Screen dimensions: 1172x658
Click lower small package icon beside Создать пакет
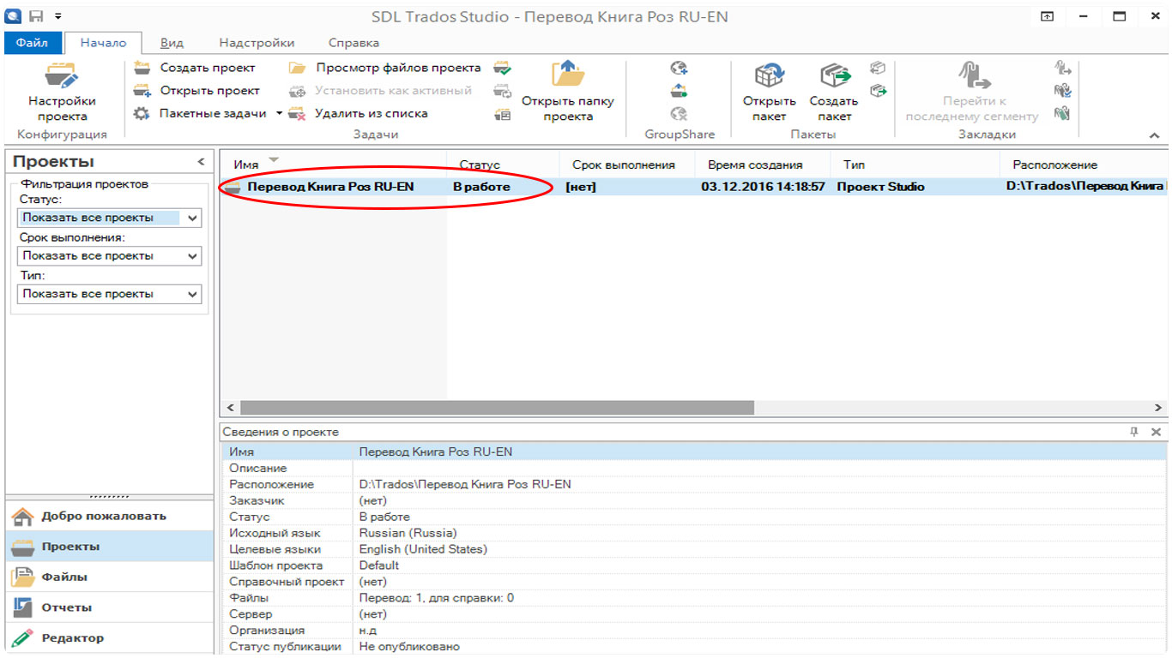pos(877,90)
